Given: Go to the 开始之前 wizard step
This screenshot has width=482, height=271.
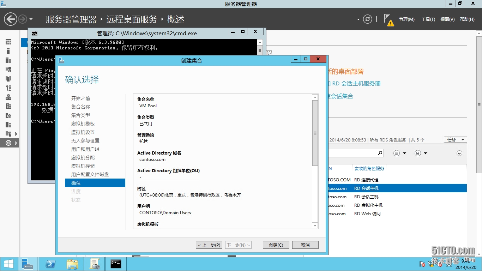Looking at the screenshot, I should point(80,98).
